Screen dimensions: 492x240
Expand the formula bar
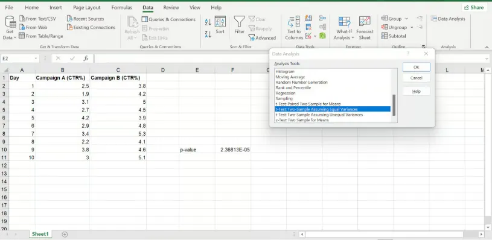click(x=487, y=58)
